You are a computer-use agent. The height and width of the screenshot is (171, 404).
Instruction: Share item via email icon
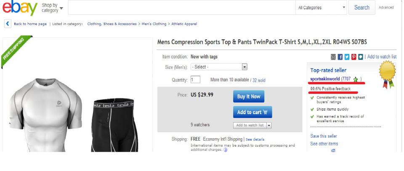pos(334,57)
